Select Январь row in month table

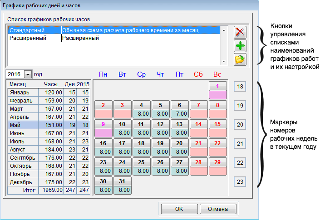click(x=49, y=93)
